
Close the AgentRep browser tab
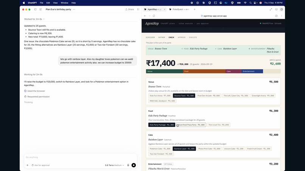coord(165,9)
